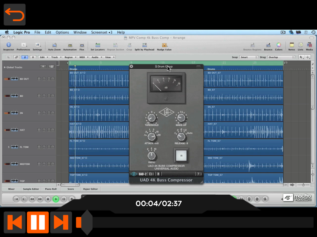
Task: Open the Hyper Editor tab
Action: pyautogui.click(x=90, y=189)
